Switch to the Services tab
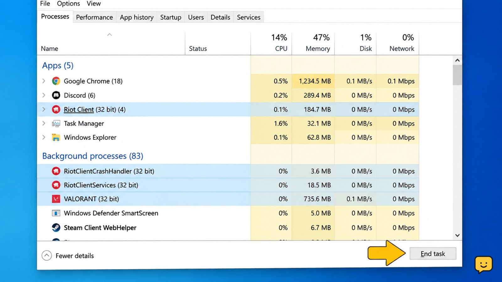 [248, 17]
